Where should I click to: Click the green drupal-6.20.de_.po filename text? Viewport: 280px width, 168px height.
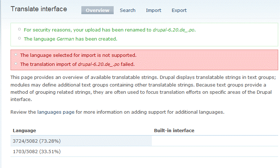[x=174, y=30]
